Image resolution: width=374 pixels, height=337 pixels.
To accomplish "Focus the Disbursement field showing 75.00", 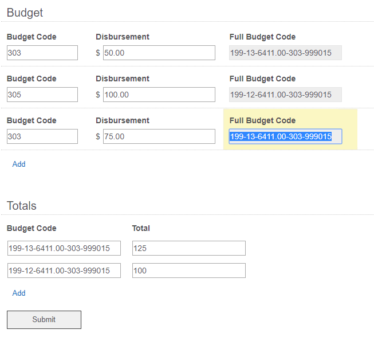I will (x=159, y=136).
